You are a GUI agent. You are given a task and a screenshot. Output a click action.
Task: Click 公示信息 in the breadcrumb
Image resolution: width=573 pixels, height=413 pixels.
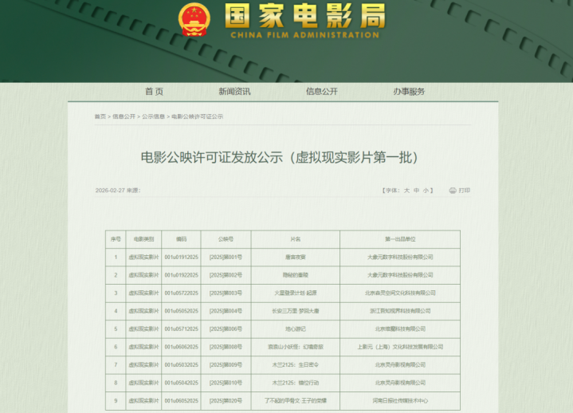tap(154, 116)
